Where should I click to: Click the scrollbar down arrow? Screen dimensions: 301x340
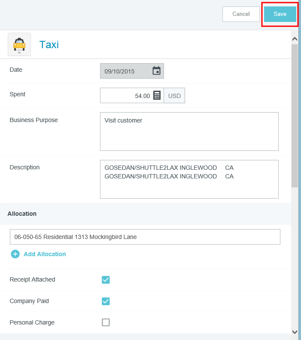click(295, 332)
